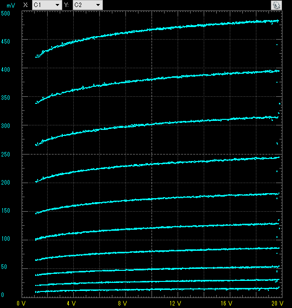Viewport: 292px width, 308px height.
Task: Click the 16 V horizontal axis label
Action: [226, 303]
